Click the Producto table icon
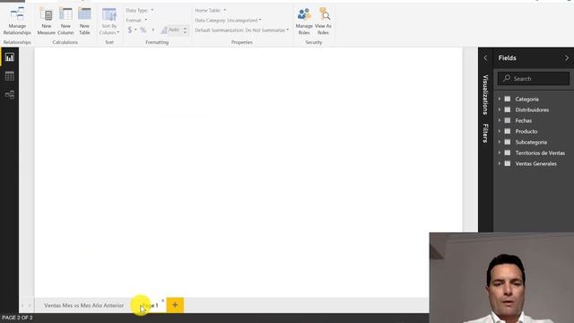The image size is (574, 323). (508, 131)
